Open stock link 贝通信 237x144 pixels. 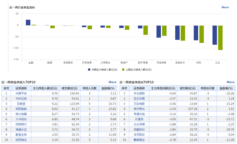[139, 119]
